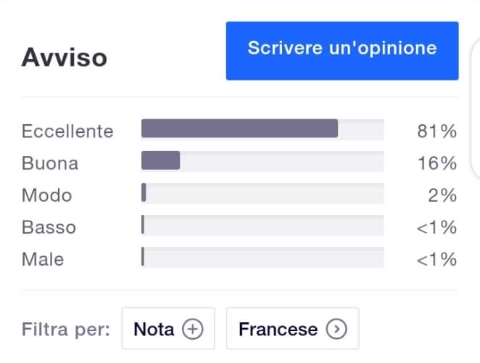Click the Basso rating bar

point(262,225)
